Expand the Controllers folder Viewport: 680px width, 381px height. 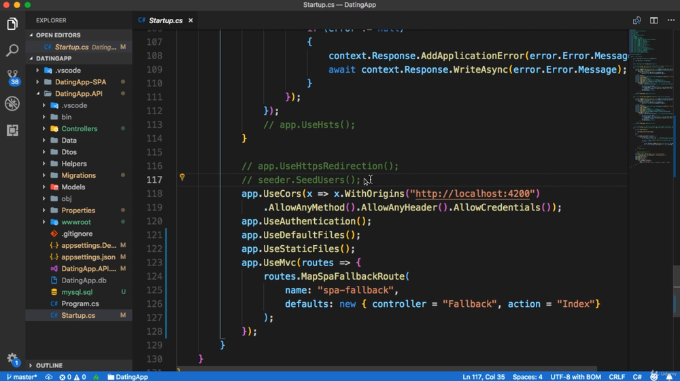coord(78,128)
